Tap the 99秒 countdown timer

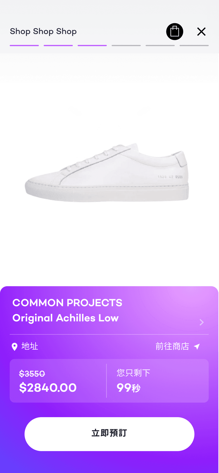129,388
